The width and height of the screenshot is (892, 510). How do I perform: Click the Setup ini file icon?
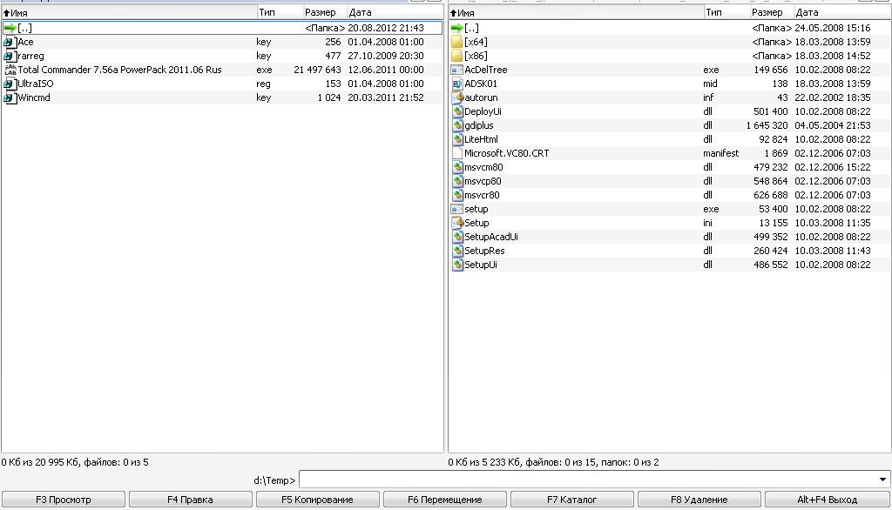point(456,223)
